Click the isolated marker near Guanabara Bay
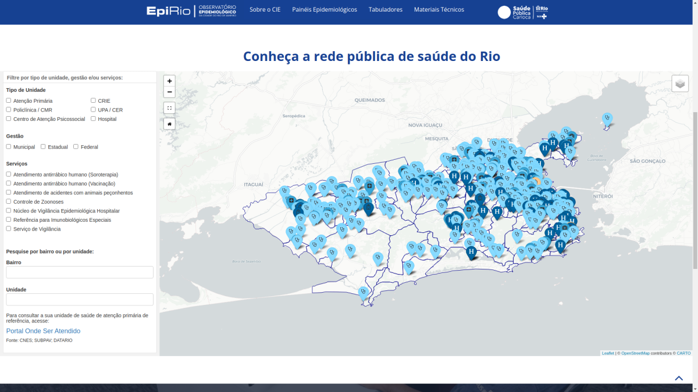 [607, 118]
